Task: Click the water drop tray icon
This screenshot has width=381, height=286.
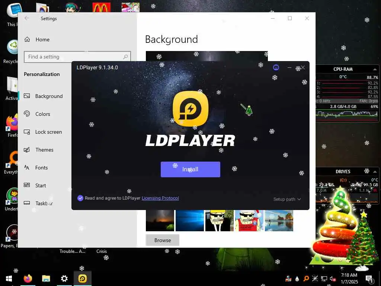Action: coord(297,279)
